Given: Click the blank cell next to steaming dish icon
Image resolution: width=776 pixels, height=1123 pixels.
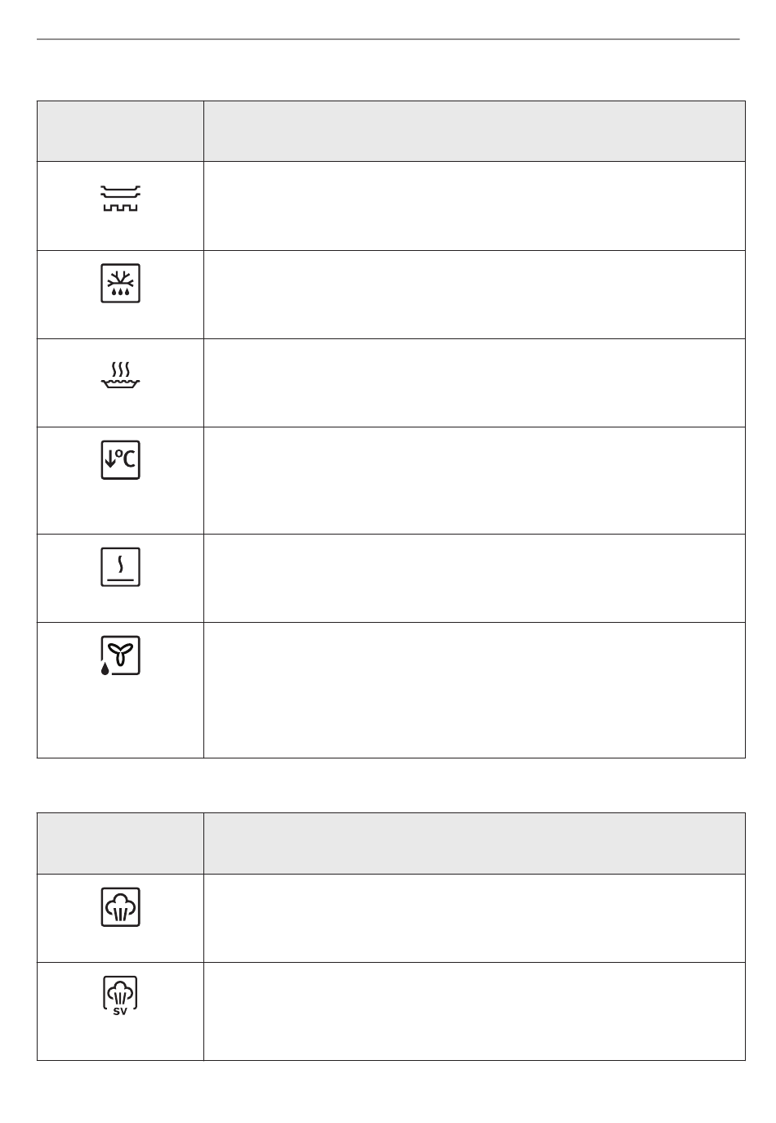Looking at the screenshot, I should [475, 383].
